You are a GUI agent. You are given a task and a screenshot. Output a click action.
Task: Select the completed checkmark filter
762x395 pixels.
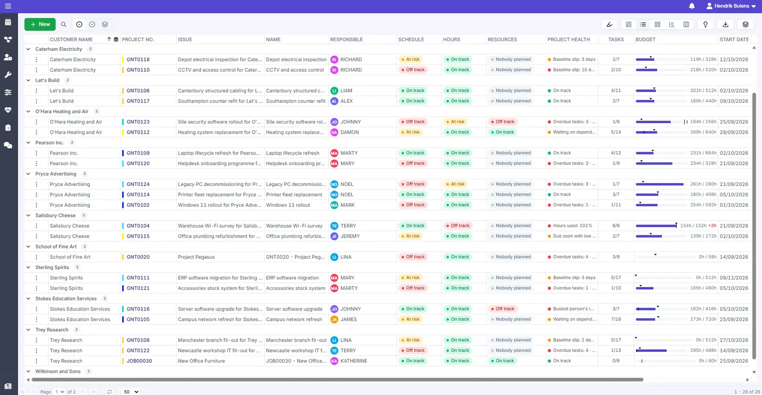tap(92, 24)
